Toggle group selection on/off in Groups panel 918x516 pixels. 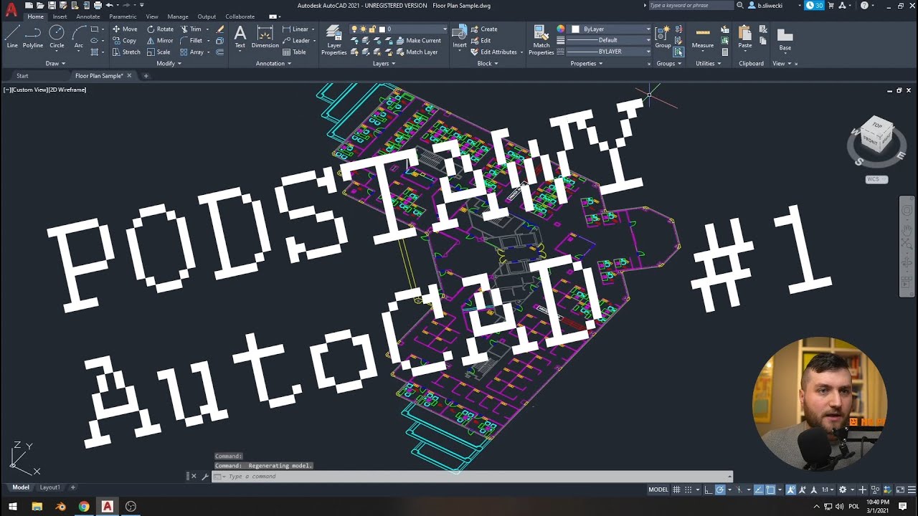pyautogui.click(x=678, y=52)
